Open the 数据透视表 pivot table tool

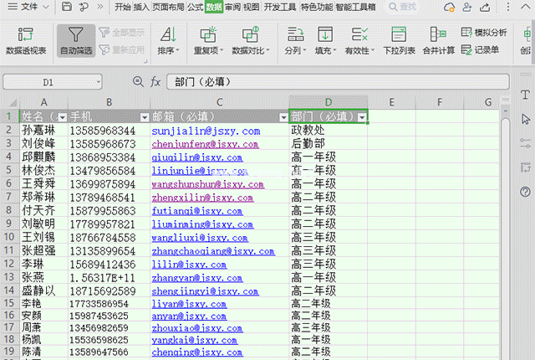[x=26, y=41]
